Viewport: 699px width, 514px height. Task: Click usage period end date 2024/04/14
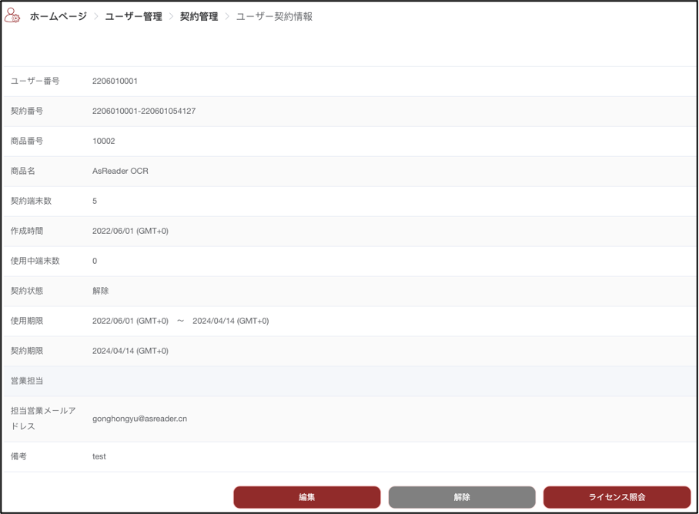230,321
